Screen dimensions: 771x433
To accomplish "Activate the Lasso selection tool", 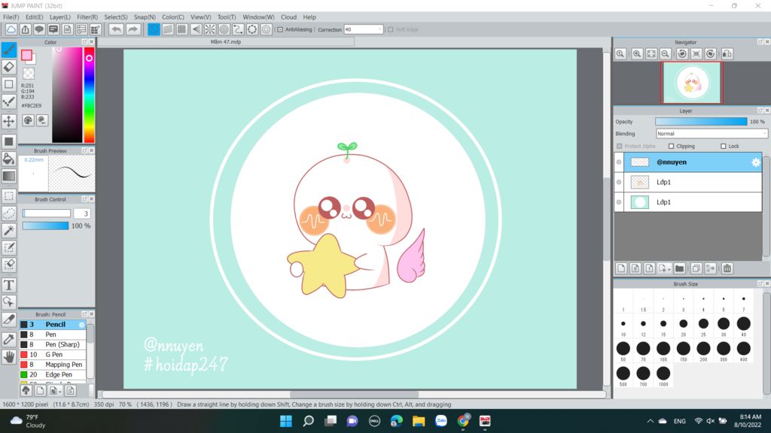I will click(9, 213).
